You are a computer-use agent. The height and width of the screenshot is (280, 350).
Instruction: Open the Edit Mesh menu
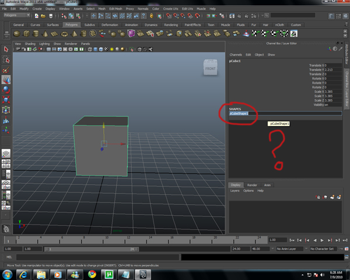point(116,9)
